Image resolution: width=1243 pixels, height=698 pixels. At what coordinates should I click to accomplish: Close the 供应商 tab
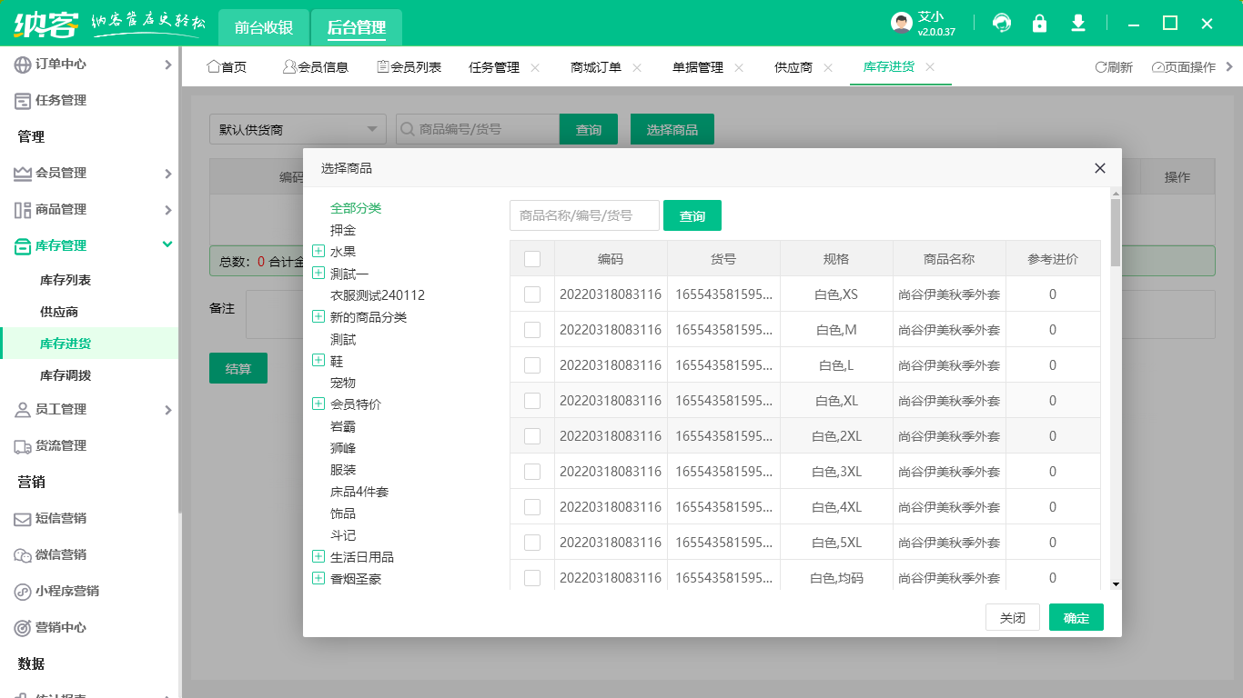coord(828,67)
